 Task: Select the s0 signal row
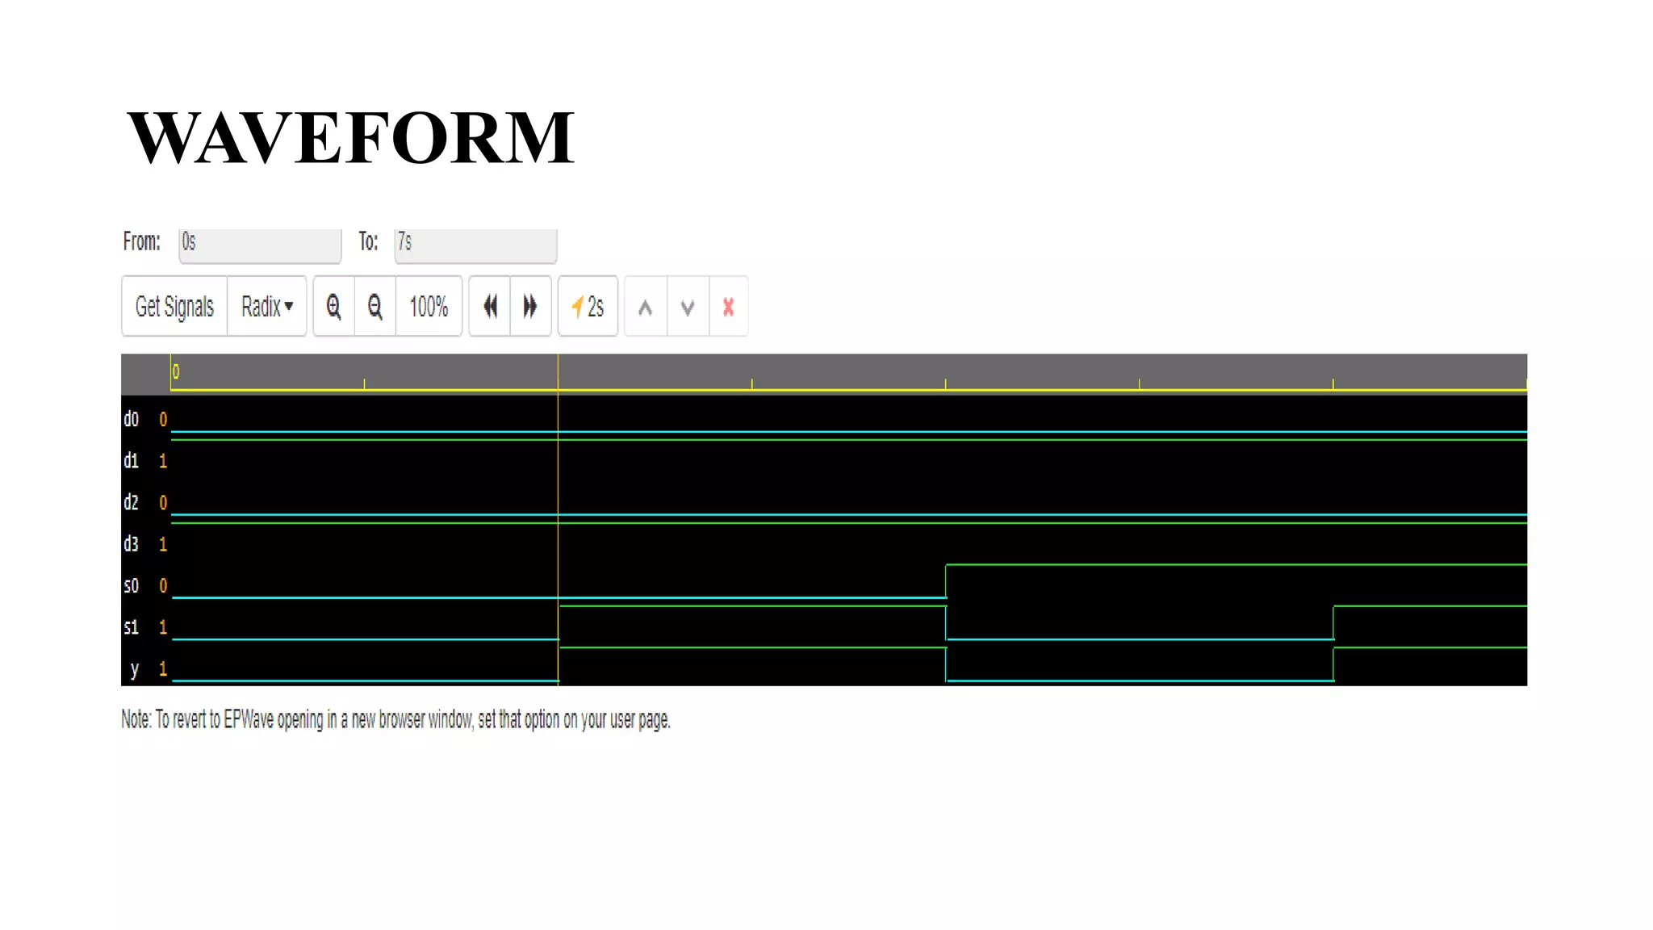pyautogui.click(x=824, y=585)
